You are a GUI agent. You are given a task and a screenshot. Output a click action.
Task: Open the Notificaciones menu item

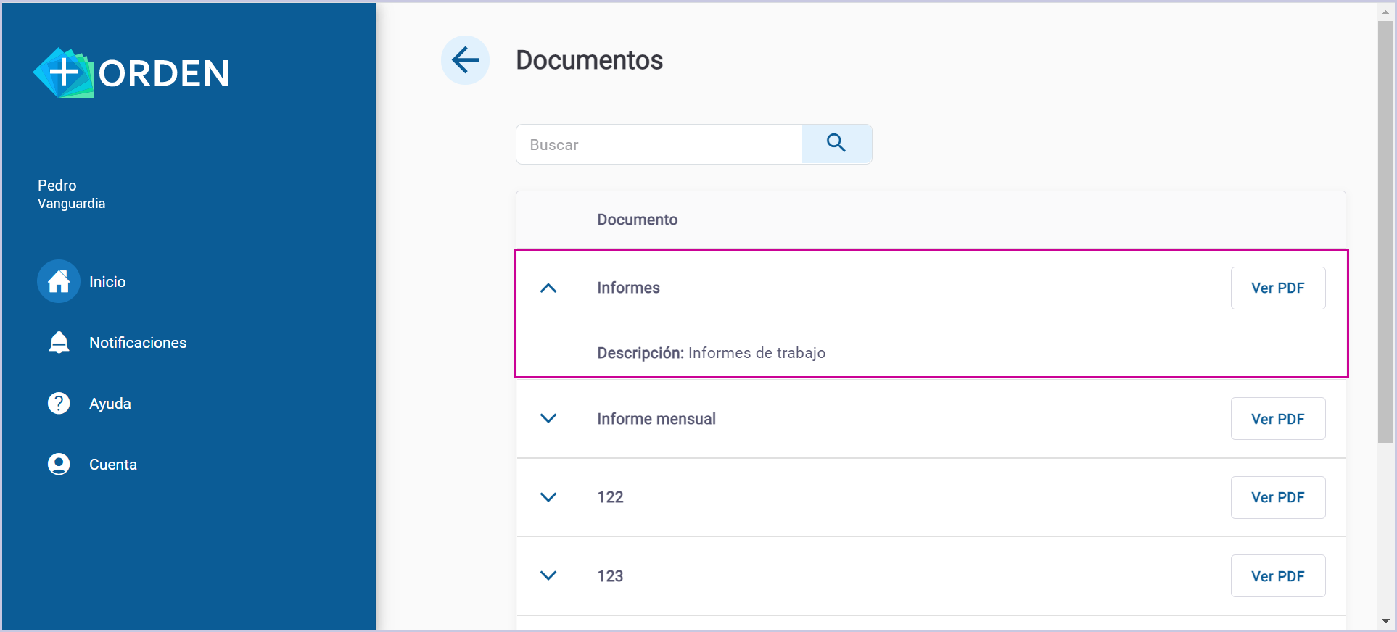(138, 343)
